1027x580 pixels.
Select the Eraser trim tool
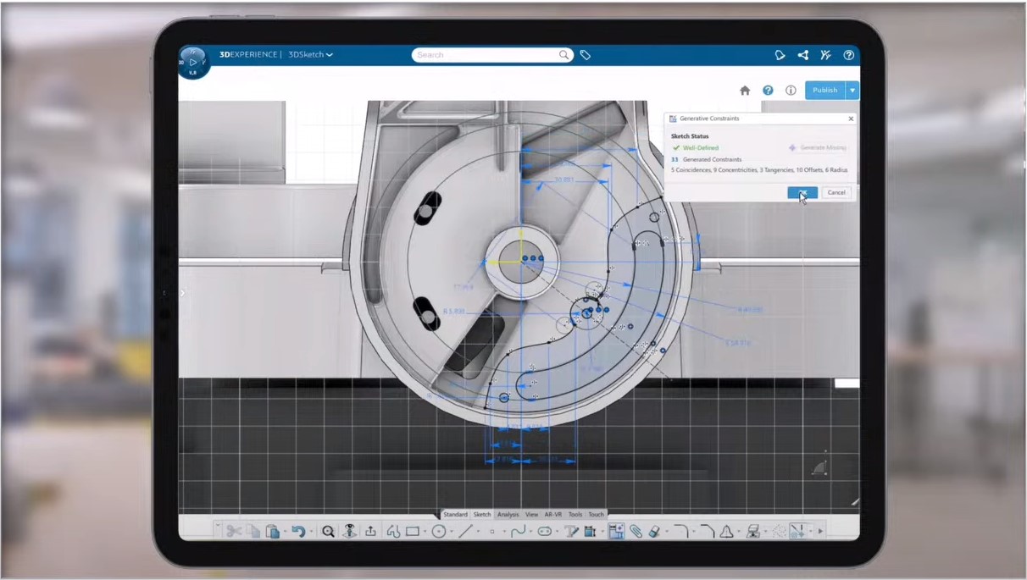654,532
